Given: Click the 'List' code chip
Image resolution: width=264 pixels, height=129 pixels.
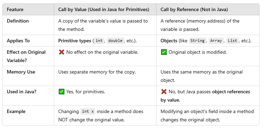Looking at the screenshot, I should click(x=232, y=41).
